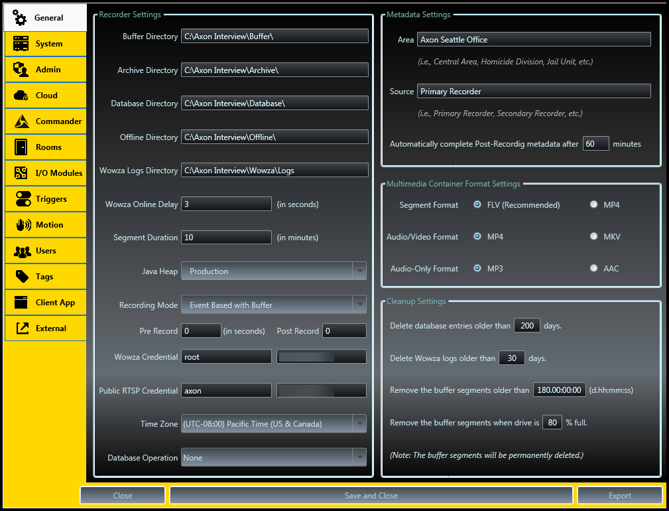Viewport: 669px width, 511px height.
Task: Click the Area metadata text field
Action: (x=533, y=40)
